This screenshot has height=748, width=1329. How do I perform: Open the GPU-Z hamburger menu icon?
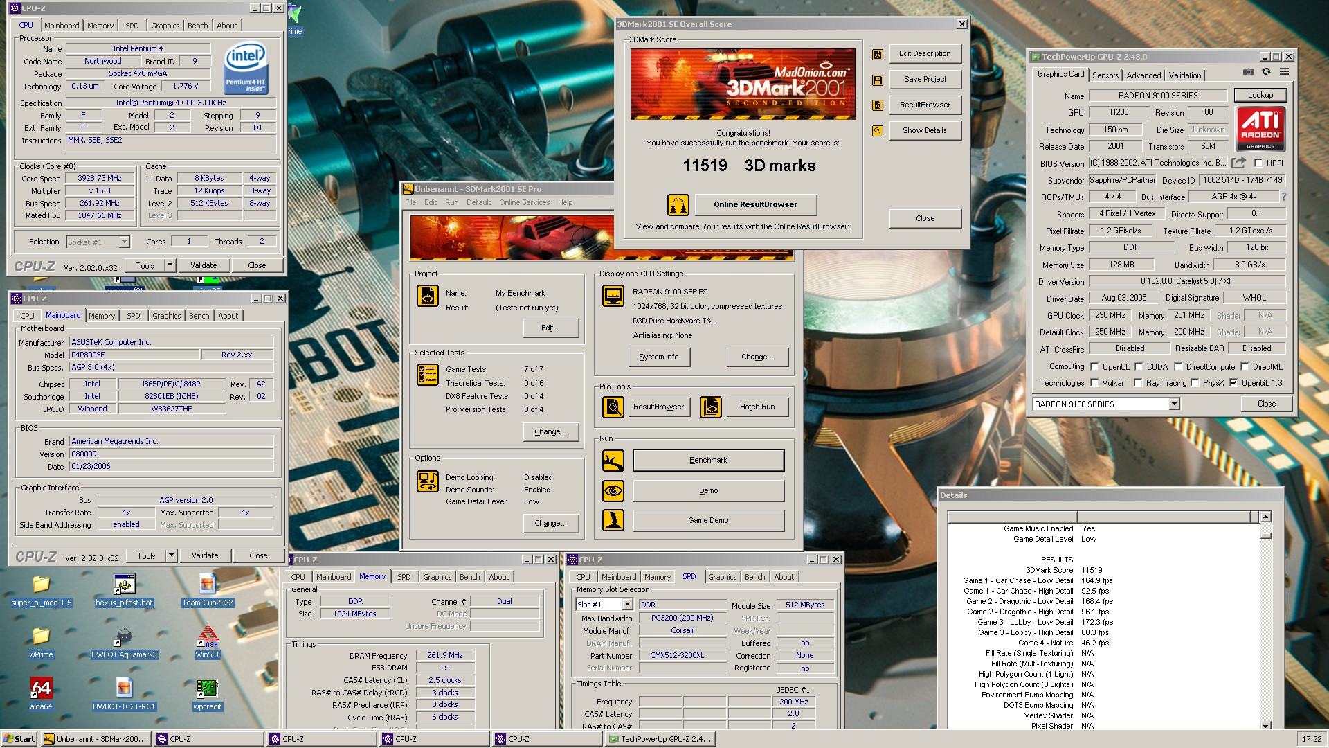(1284, 72)
